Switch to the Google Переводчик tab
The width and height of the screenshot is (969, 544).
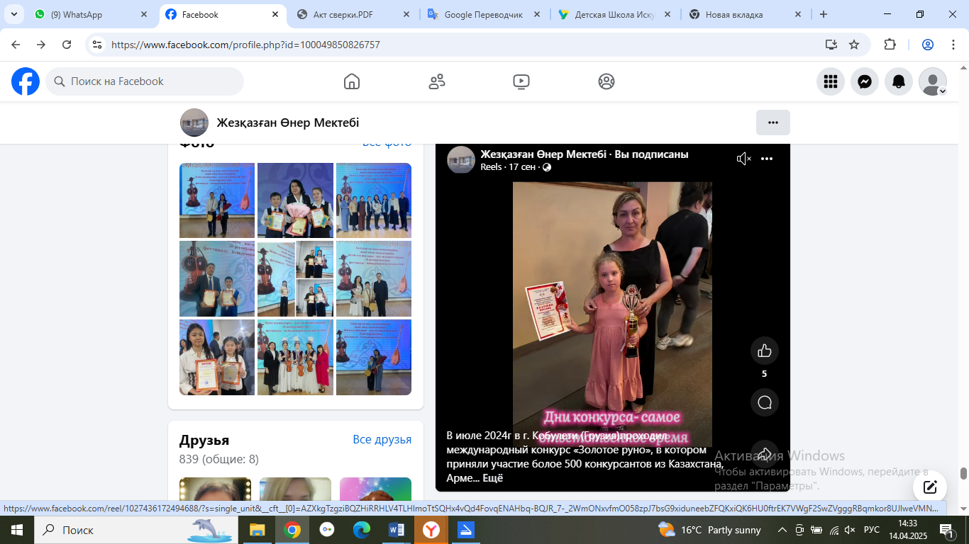(x=483, y=14)
